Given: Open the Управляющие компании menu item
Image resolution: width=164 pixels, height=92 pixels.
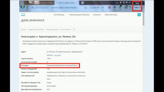Looking at the screenshot, I should (79, 15).
